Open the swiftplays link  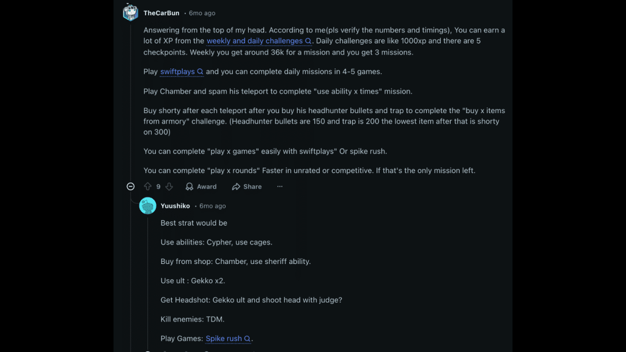pos(177,71)
